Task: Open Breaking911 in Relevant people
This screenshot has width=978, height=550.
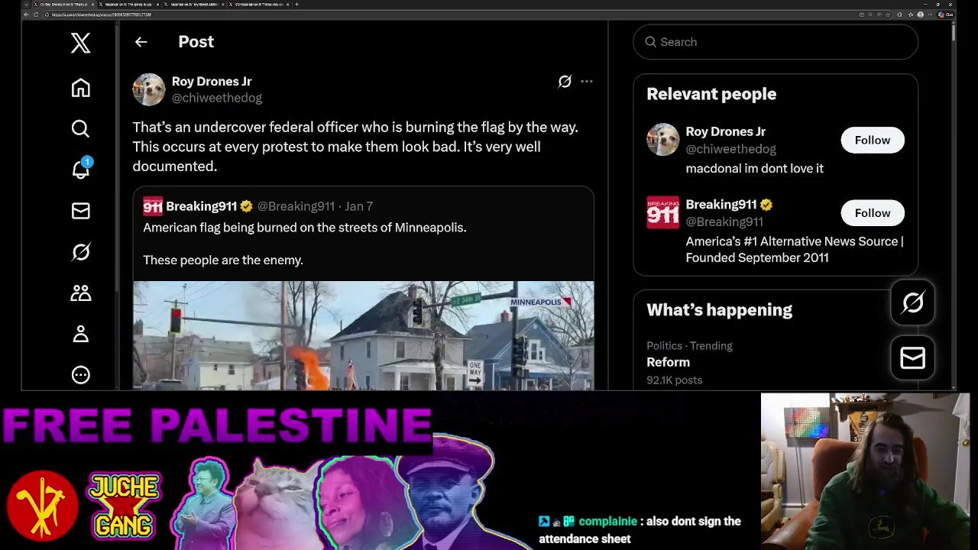Action: [x=721, y=205]
